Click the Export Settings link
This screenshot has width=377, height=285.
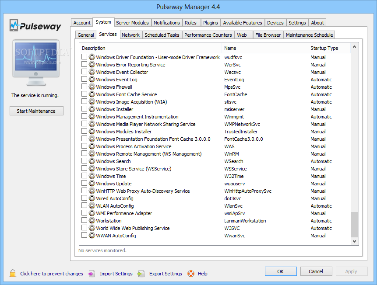click(166, 274)
